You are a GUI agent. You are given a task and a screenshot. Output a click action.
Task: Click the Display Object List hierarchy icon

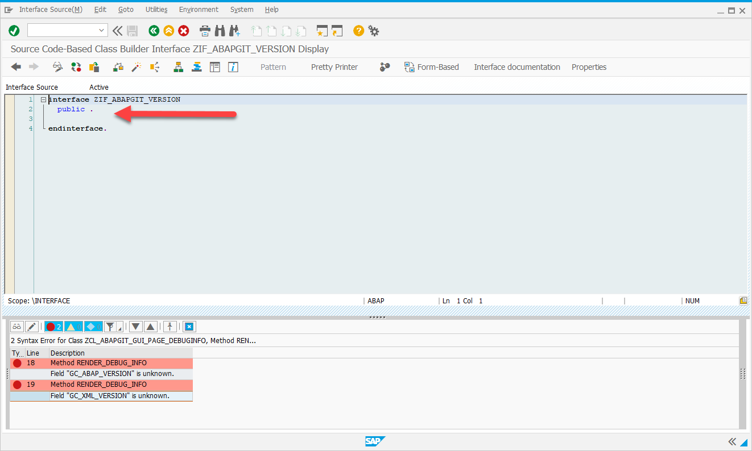[179, 67]
